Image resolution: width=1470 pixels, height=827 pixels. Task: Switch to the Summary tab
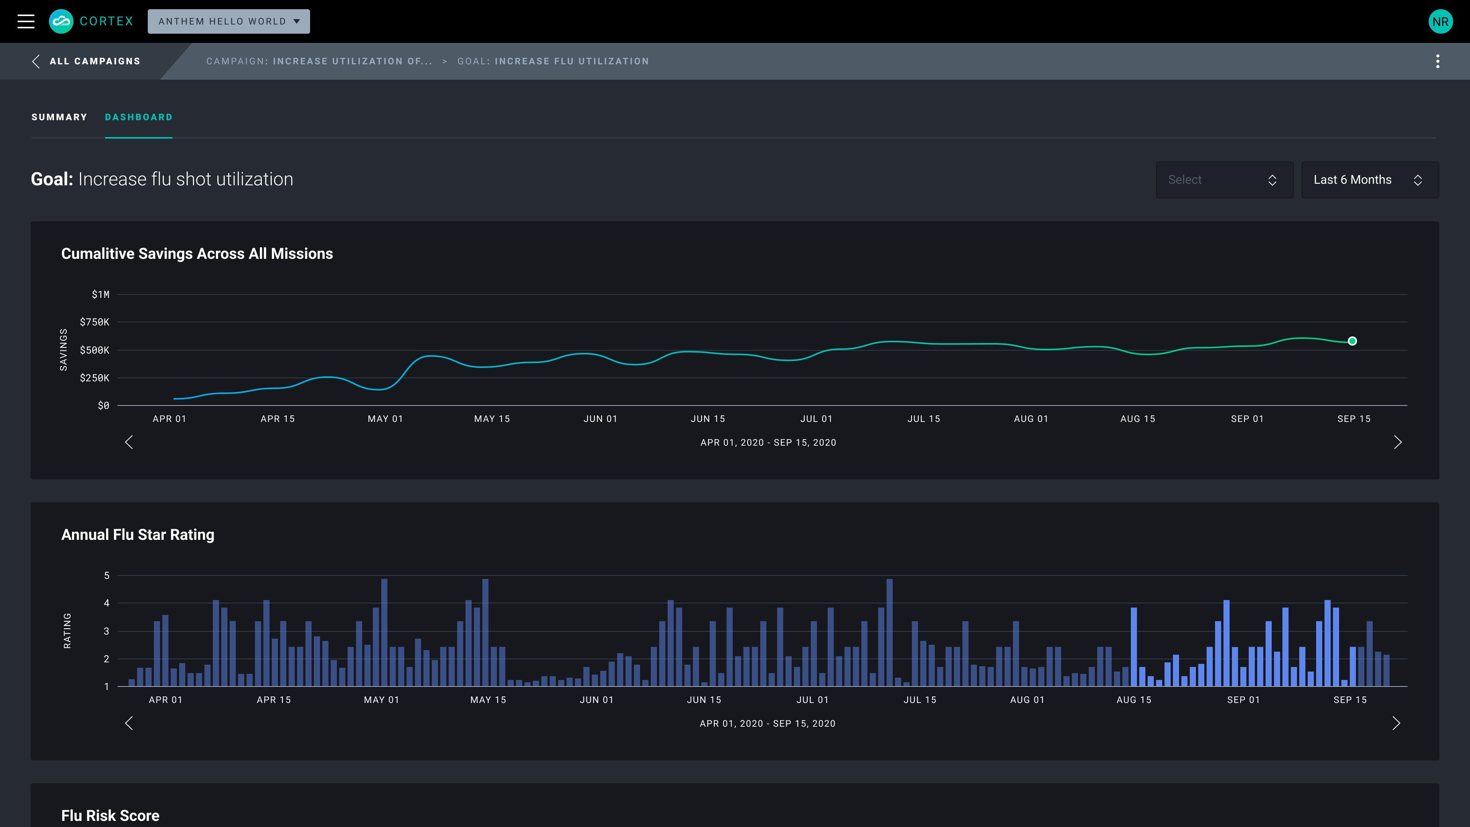pyautogui.click(x=59, y=117)
